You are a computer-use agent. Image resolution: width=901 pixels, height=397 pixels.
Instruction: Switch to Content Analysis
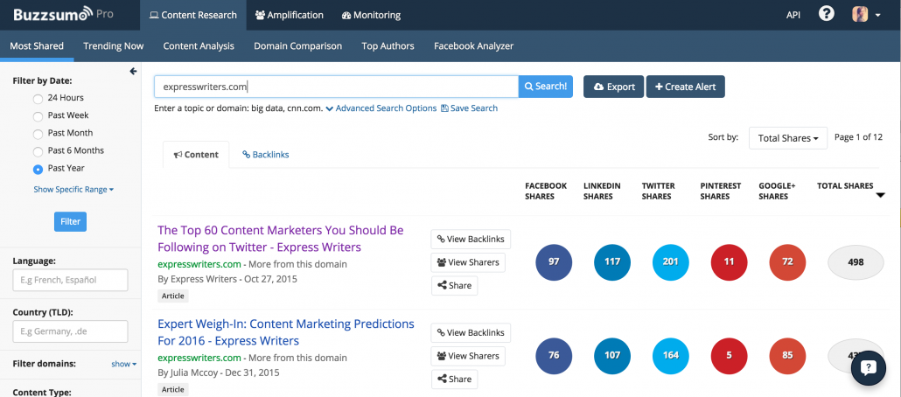[x=199, y=46]
